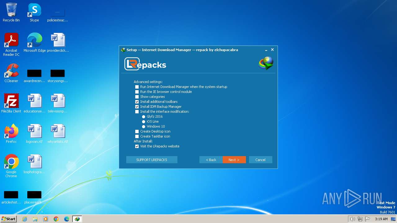Click the SUPPORT LREPACKS button
Image resolution: width=397 pixels, height=223 pixels.
(x=152, y=160)
